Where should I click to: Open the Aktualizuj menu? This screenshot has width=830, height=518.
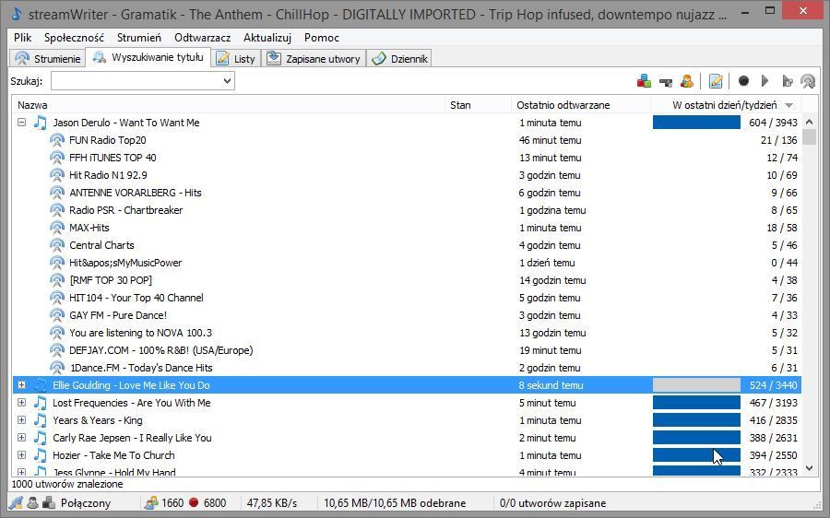pyautogui.click(x=267, y=38)
